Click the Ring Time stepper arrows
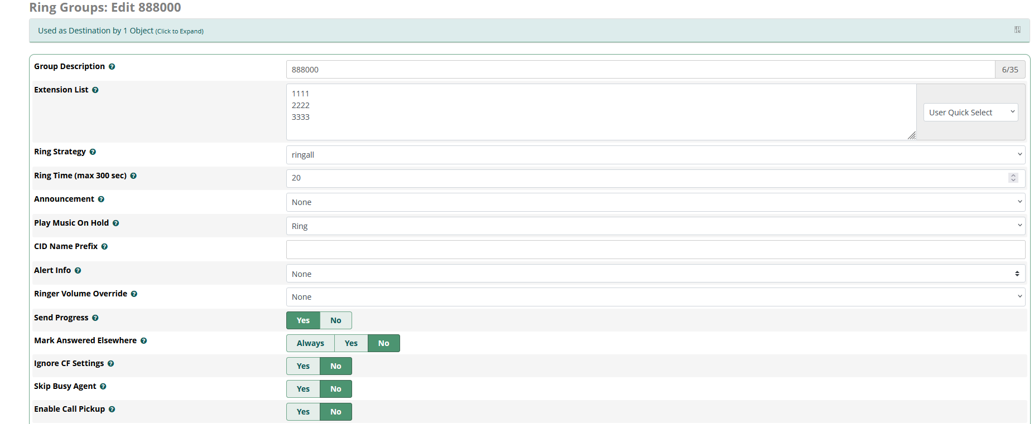Screen dimensions: 1034x424 [1013, 178]
